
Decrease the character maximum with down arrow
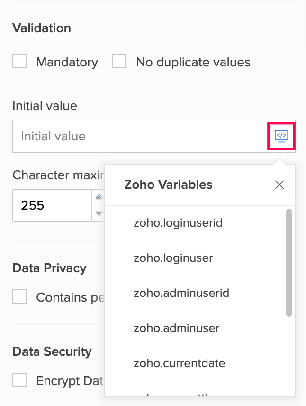coord(99,213)
